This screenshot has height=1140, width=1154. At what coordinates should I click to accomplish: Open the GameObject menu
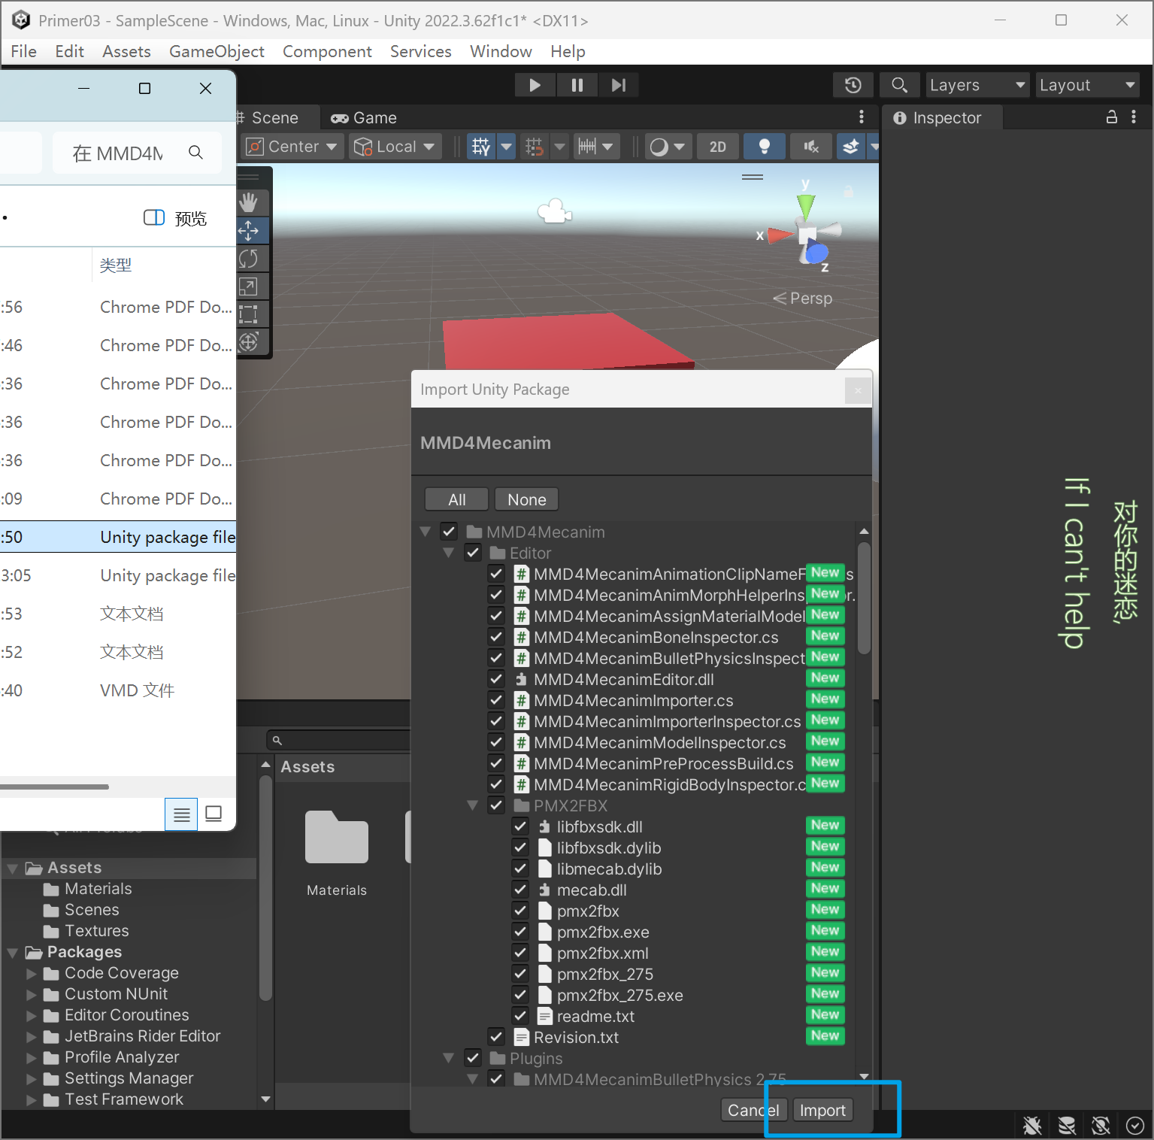(x=217, y=51)
